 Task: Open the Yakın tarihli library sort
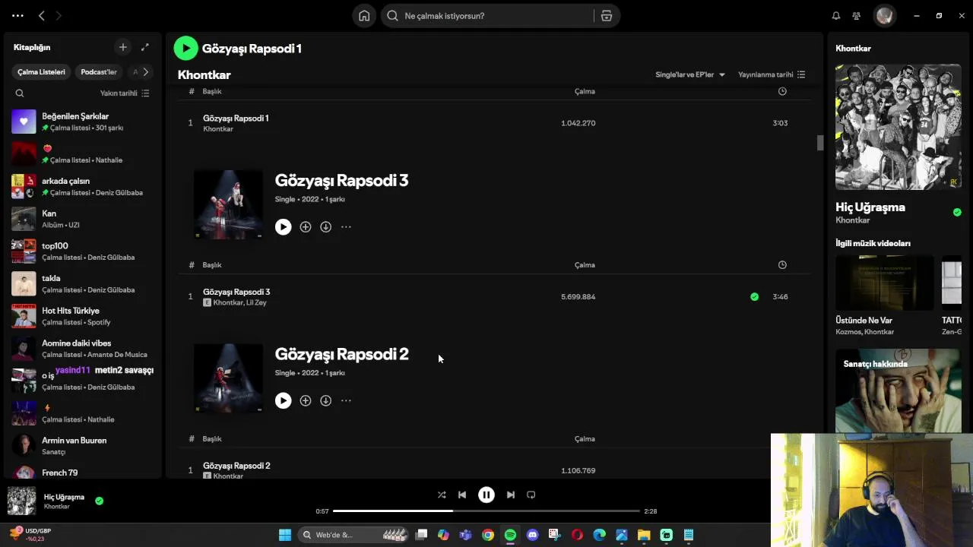click(125, 93)
